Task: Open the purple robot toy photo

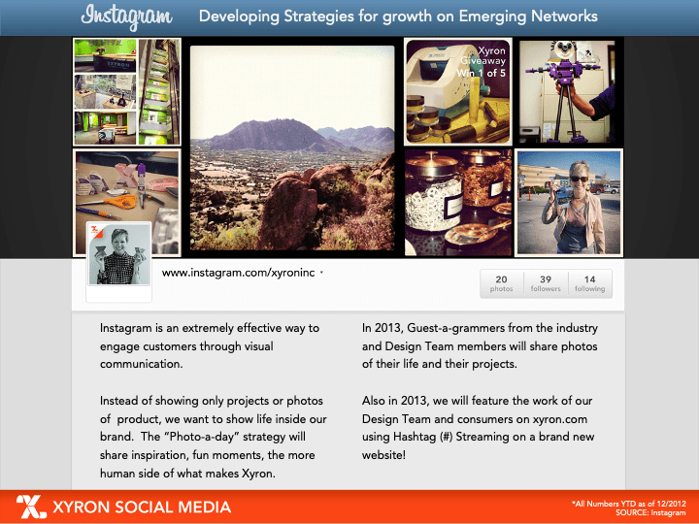Action: (x=567, y=91)
